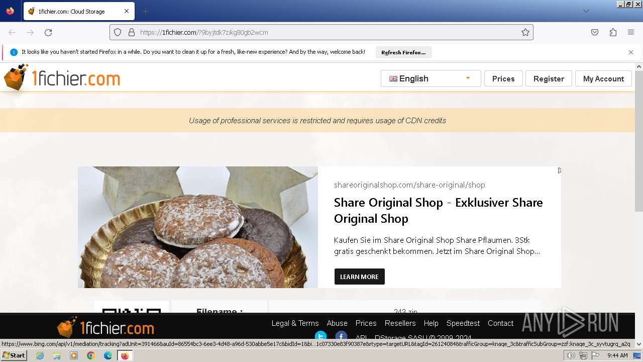Launch Google Chrome from taskbar
This screenshot has height=362, width=643.
[91, 355]
